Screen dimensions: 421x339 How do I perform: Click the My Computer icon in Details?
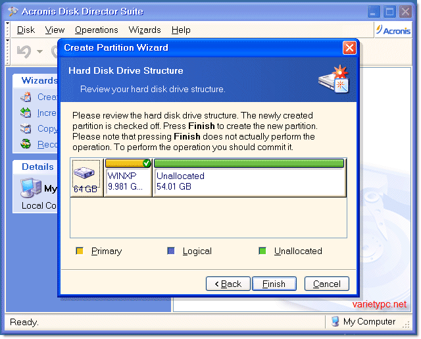coord(31,188)
